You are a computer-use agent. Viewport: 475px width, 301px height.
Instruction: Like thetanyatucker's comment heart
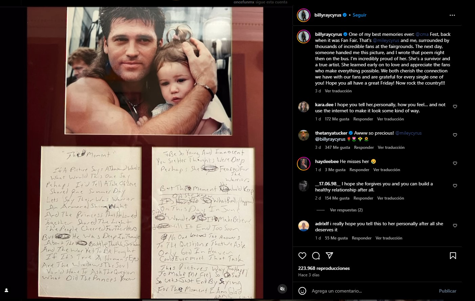coord(455,135)
